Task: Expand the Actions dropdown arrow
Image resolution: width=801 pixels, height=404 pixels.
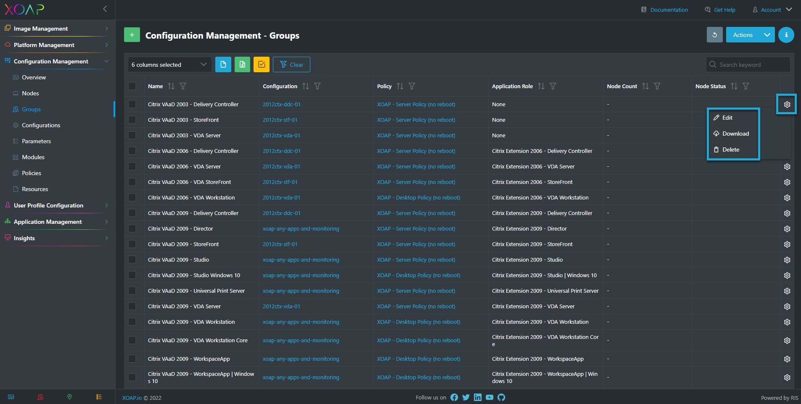Action: [767, 35]
